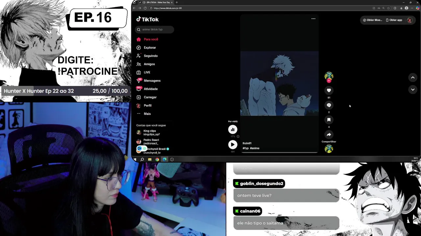
Task: Click the TikTok logo
Action: coord(147,19)
